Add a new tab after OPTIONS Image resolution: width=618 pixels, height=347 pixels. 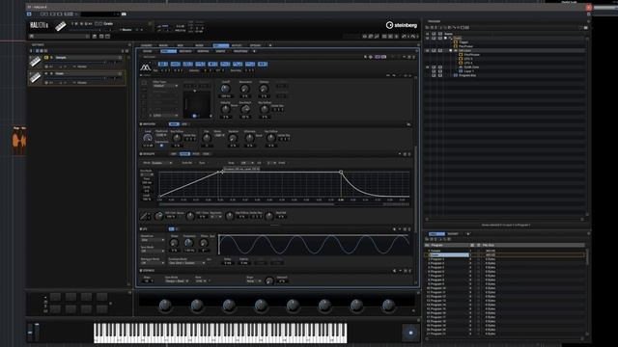[x=270, y=45]
